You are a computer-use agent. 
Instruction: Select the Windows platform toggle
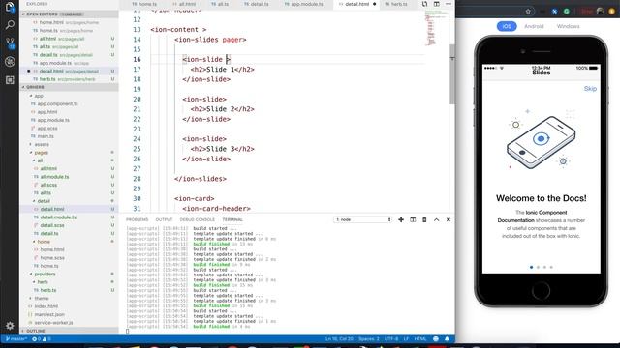click(568, 26)
